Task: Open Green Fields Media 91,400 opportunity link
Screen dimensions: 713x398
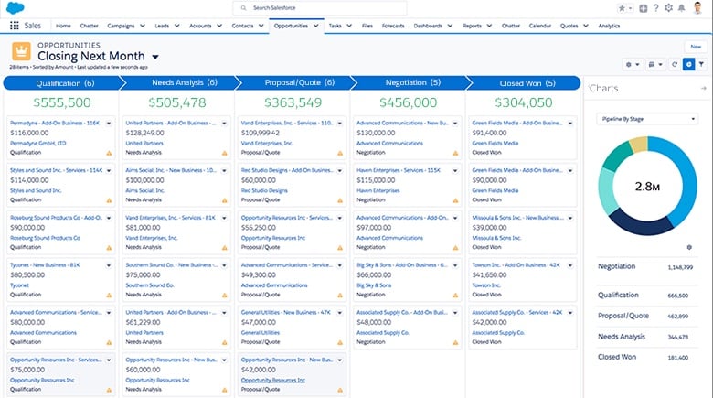Action: [x=517, y=123]
